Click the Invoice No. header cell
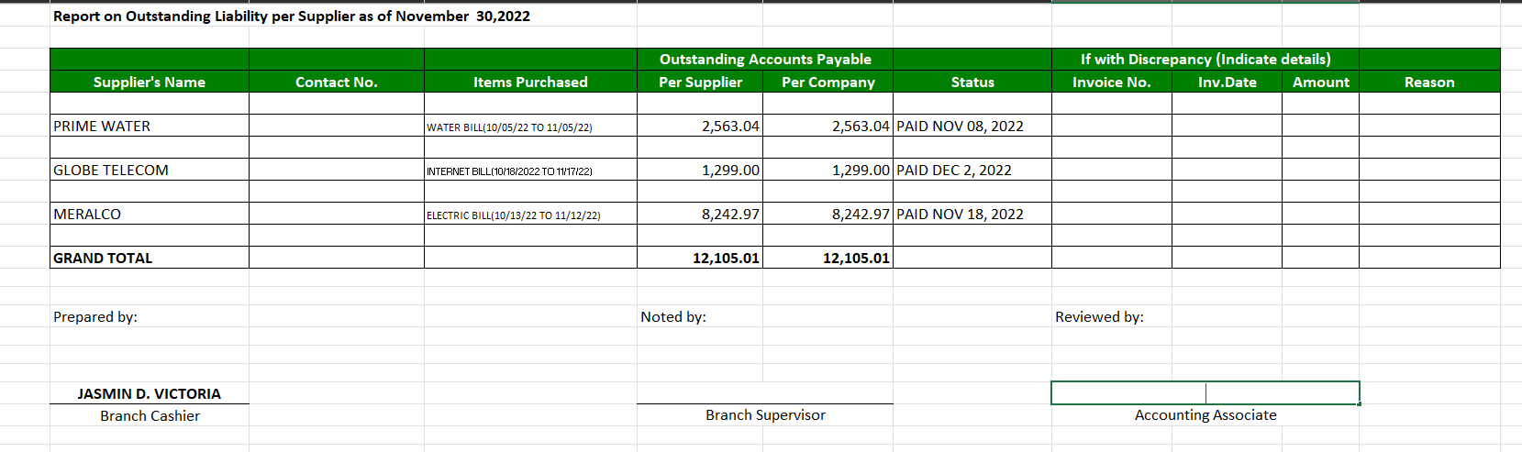This screenshot has height=452, width=1522. point(1112,82)
